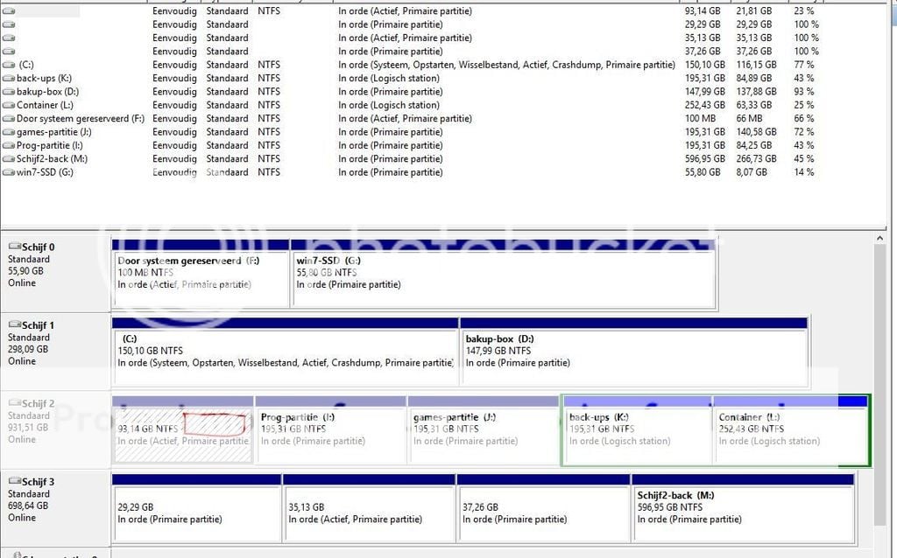Click the drive icon beside (C:) in volume list
Screen dimensions: 897x558
pos(9,65)
